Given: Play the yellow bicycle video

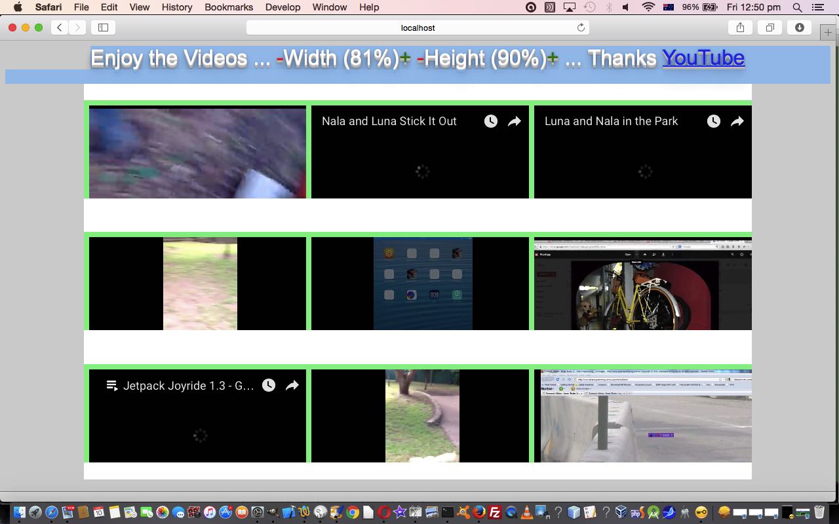Looking at the screenshot, I should (x=643, y=284).
